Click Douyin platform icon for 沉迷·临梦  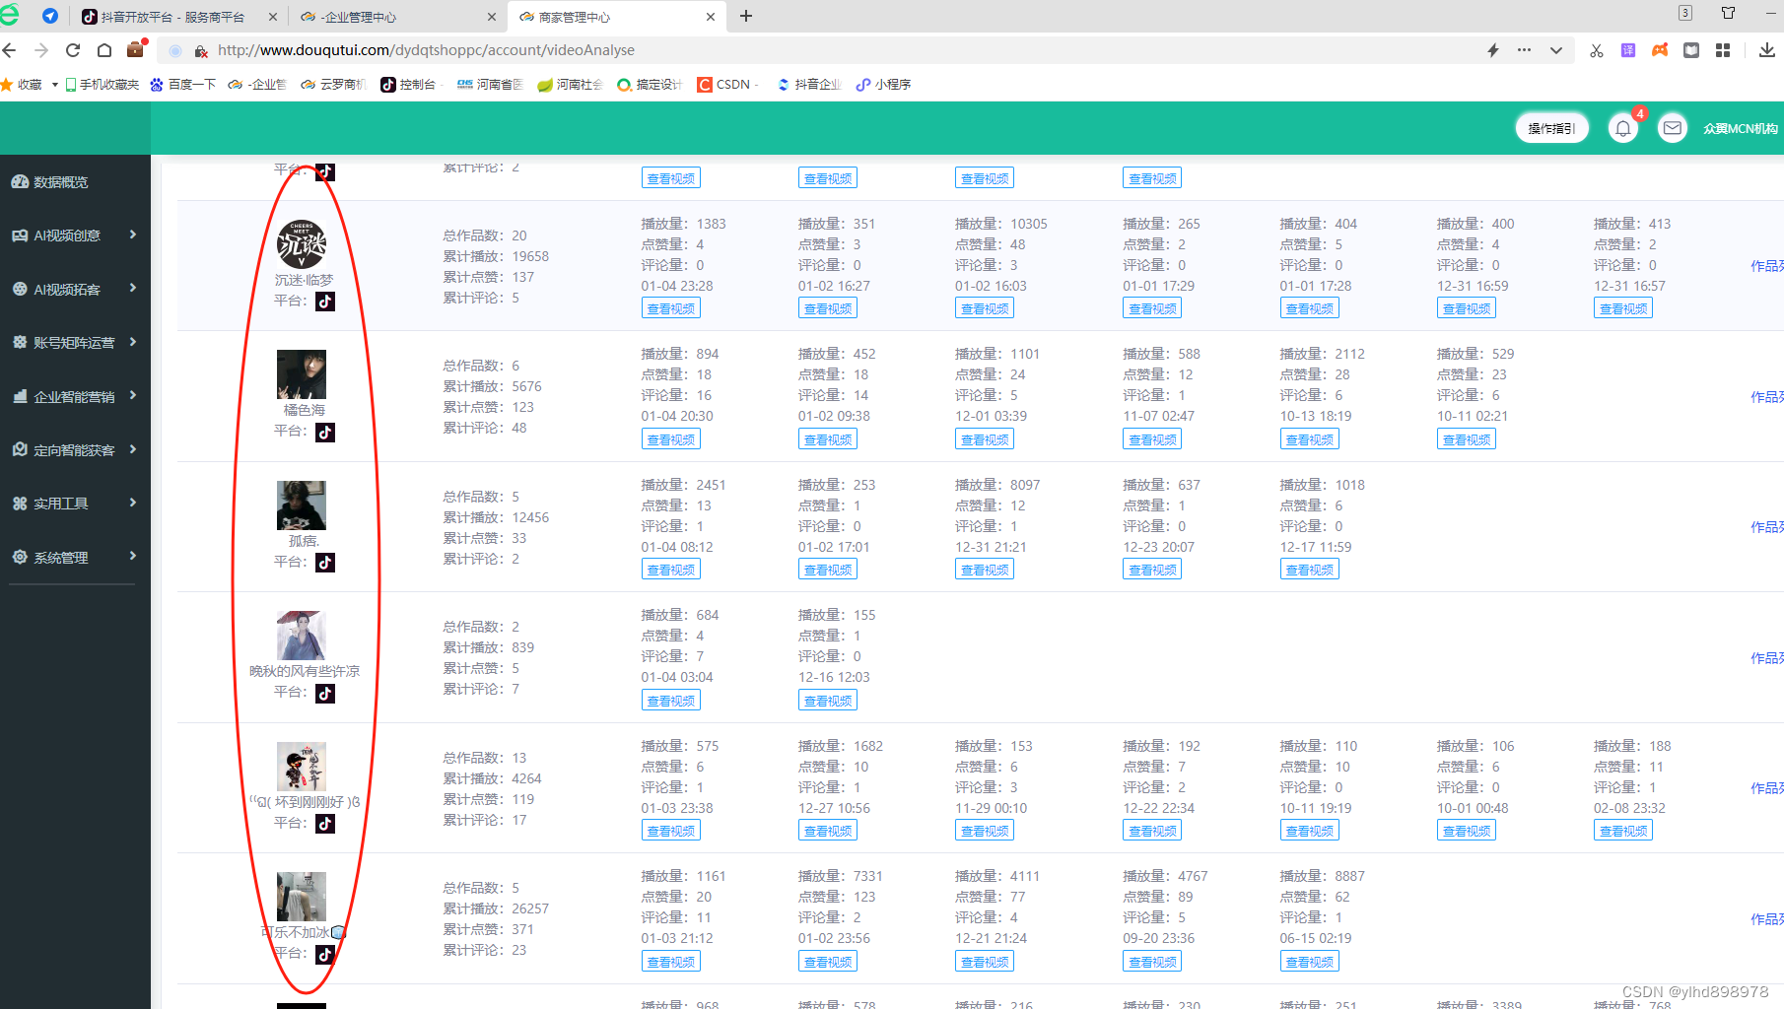325,302
